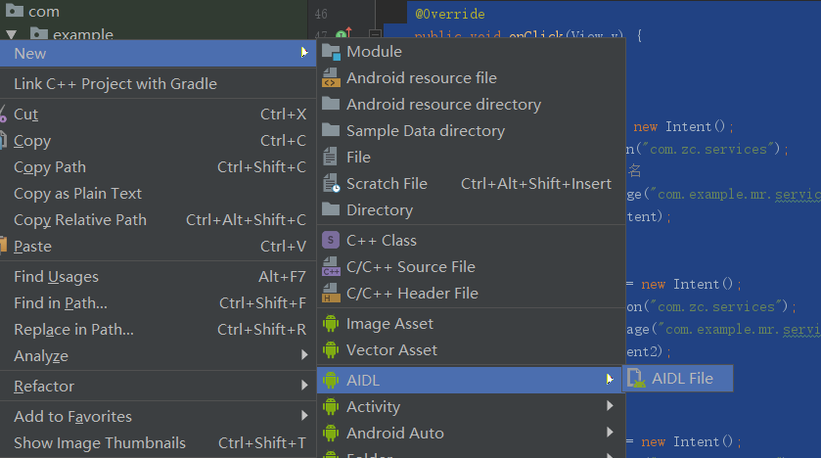
Task: Select Module label in New submenu
Action: [x=375, y=52]
